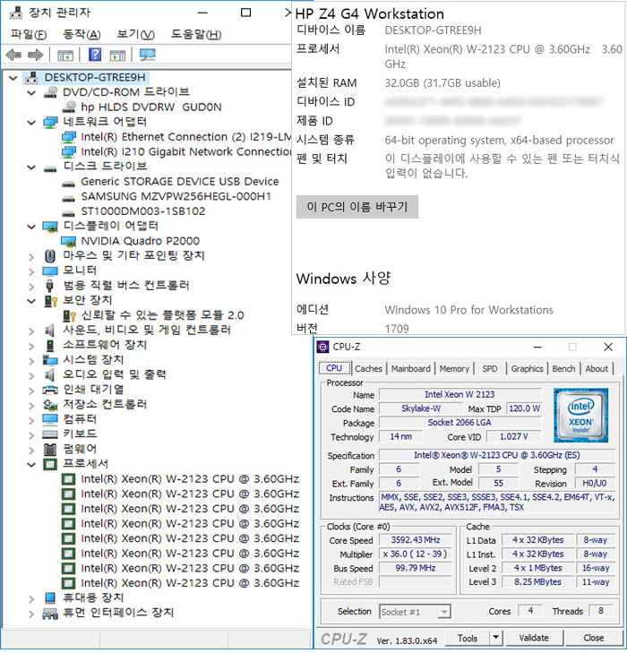This screenshot has width=627, height=653.
Task: Switch to the Graphics tab in CPU-Z
Action: pos(527,368)
